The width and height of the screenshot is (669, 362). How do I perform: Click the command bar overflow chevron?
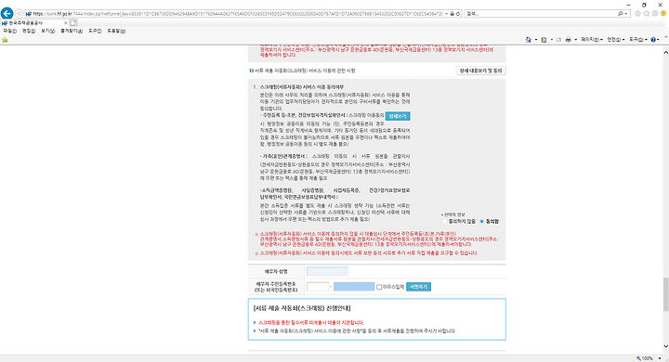665,38
